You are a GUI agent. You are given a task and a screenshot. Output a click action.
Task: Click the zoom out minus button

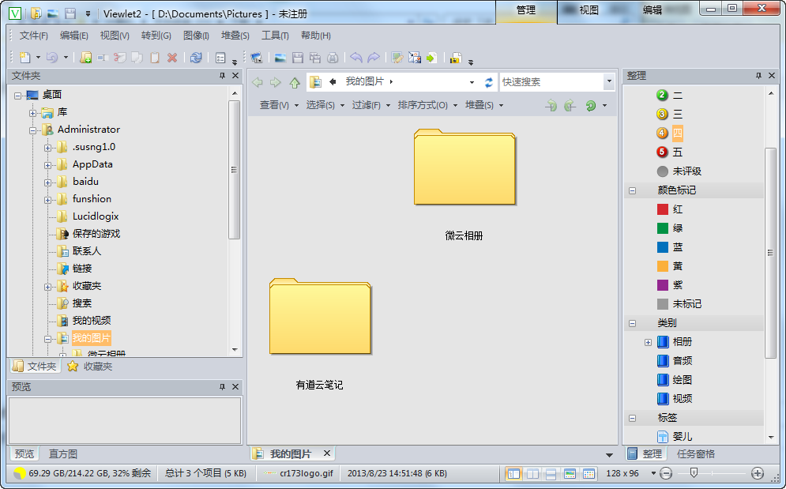pyautogui.click(x=666, y=473)
